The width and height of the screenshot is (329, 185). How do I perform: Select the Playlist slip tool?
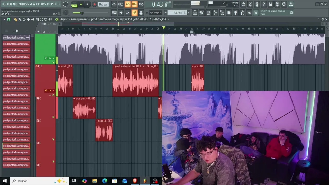(33, 19)
